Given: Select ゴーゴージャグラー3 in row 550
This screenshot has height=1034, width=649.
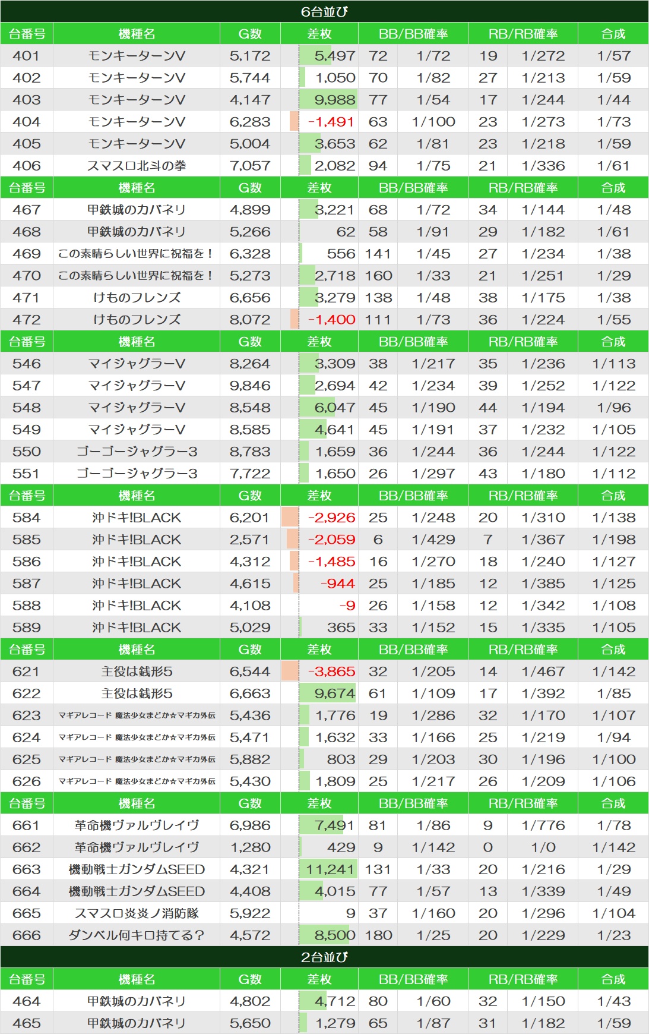Looking at the screenshot, I should point(137,452).
